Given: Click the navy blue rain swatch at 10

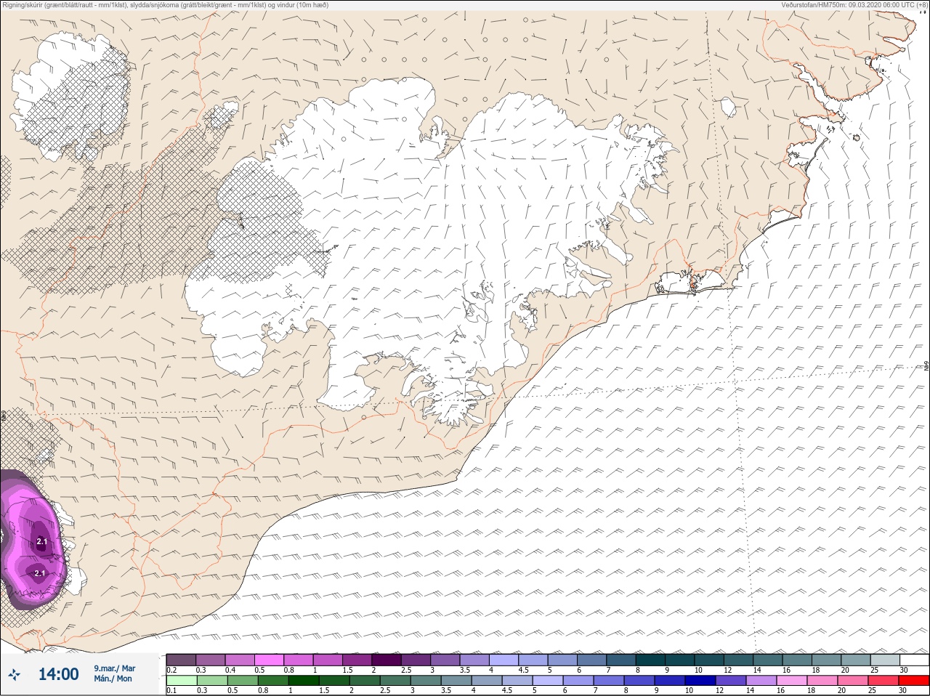Looking at the screenshot, I should coord(700,681).
